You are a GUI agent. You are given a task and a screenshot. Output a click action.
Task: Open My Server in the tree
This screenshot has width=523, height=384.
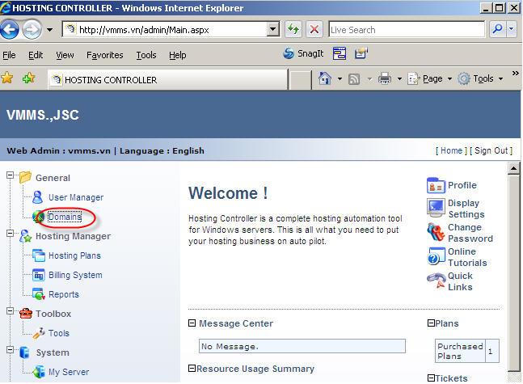(x=69, y=372)
